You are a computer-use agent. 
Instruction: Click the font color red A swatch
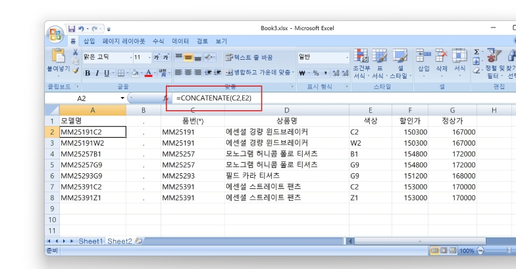(x=149, y=73)
